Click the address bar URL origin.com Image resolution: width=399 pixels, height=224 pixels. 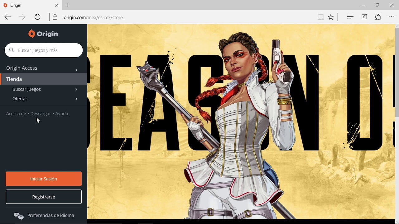coord(93,17)
